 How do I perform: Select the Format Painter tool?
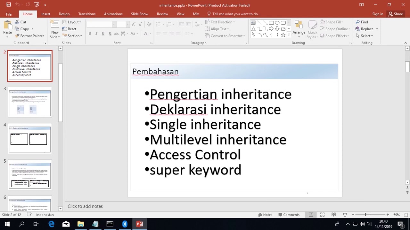[29, 36]
